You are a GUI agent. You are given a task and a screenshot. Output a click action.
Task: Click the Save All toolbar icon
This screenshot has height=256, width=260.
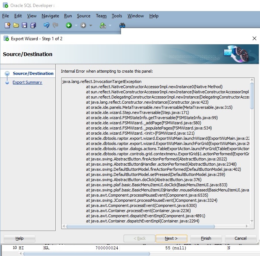click(33, 25)
